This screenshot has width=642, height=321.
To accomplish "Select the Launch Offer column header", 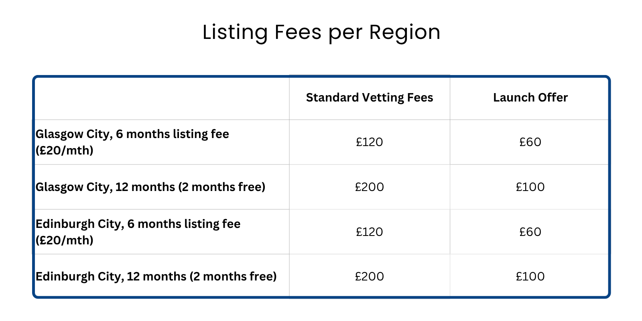I will (x=530, y=98).
